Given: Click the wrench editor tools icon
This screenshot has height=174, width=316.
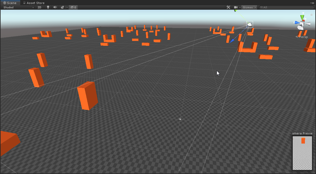Looking at the screenshot, I should coord(228,7).
